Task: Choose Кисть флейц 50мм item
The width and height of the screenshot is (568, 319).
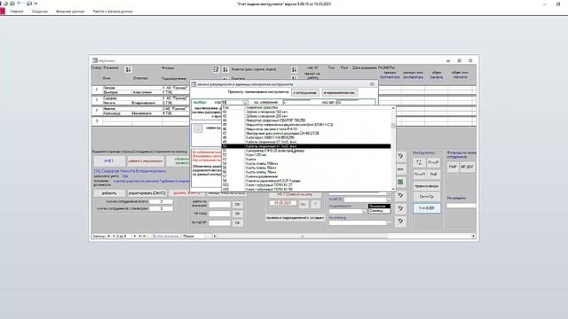Action: (x=306, y=168)
